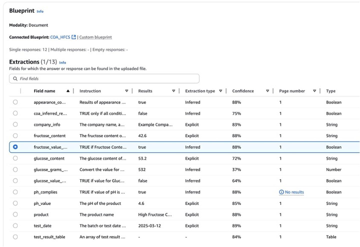The width and height of the screenshot is (360, 247).
Task: Click the High Fructose C... product result
Action: (155, 215)
